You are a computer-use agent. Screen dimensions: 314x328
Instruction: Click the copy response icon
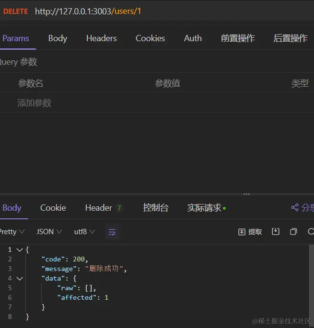pos(293,232)
